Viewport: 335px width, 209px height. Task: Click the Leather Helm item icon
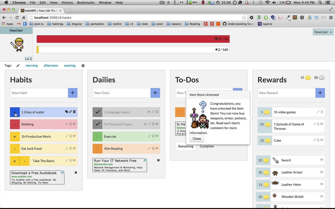pyautogui.click(x=275, y=183)
